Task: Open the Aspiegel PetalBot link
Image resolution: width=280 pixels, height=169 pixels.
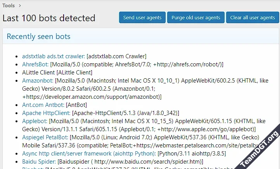Action: click(x=45, y=137)
